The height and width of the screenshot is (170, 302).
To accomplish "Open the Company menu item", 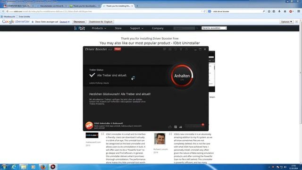I will 158,28.
